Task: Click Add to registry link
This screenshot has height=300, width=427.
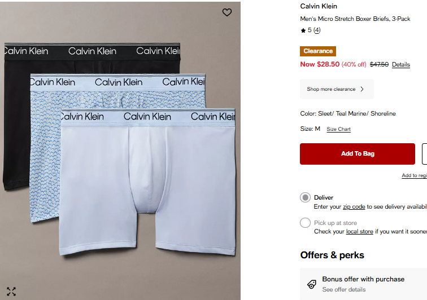Action: (x=414, y=175)
